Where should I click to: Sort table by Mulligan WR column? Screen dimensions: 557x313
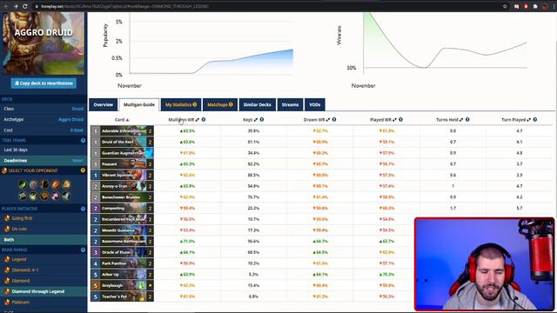[x=184, y=120]
